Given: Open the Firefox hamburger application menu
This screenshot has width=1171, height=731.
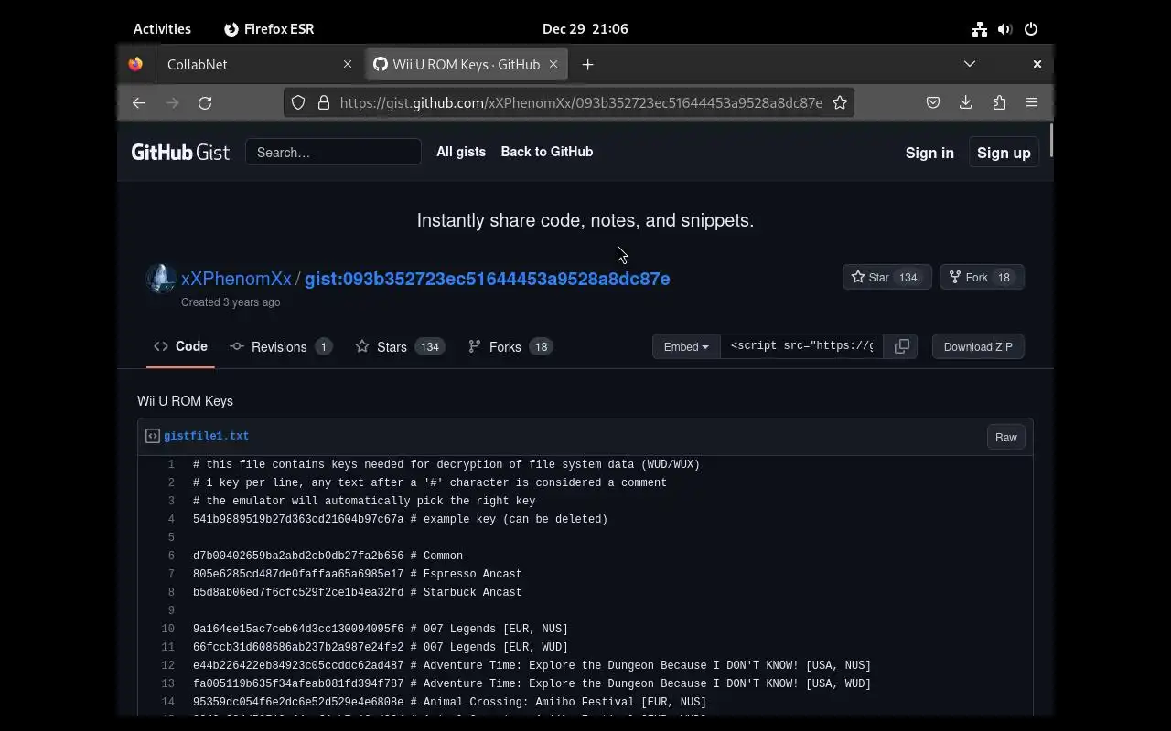Looking at the screenshot, I should tap(1032, 103).
